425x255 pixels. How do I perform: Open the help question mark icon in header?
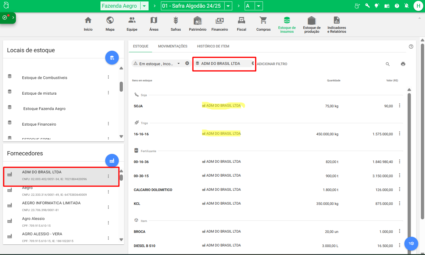(397, 6)
